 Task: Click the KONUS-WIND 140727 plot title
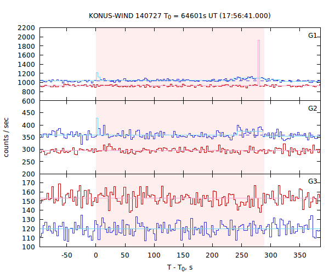180,16
